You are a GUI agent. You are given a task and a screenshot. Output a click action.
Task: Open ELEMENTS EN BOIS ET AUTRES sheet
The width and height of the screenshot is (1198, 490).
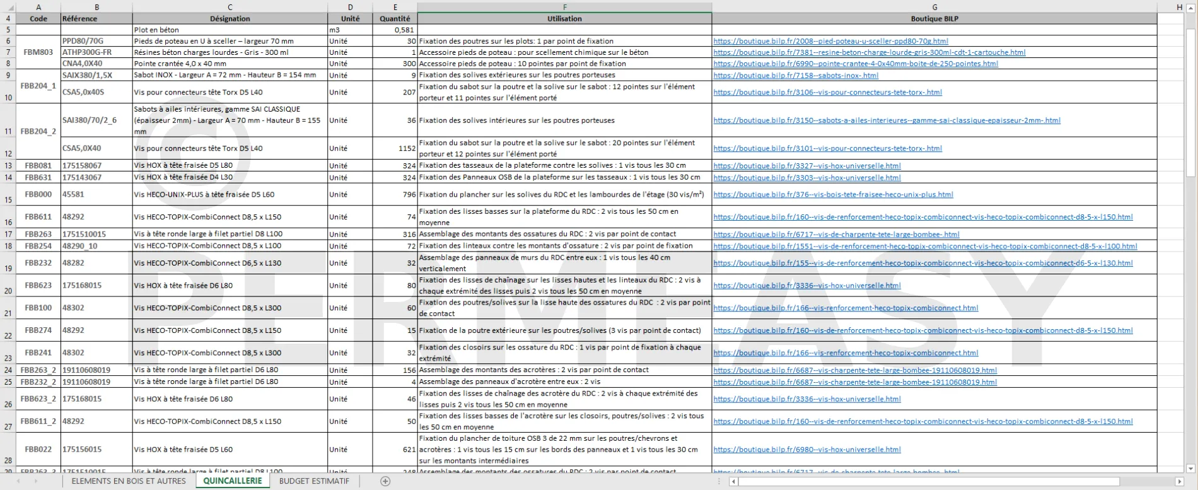click(129, 481)
